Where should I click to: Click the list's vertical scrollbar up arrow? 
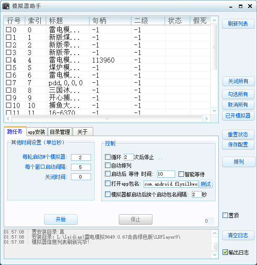click(x=215, y=21)
